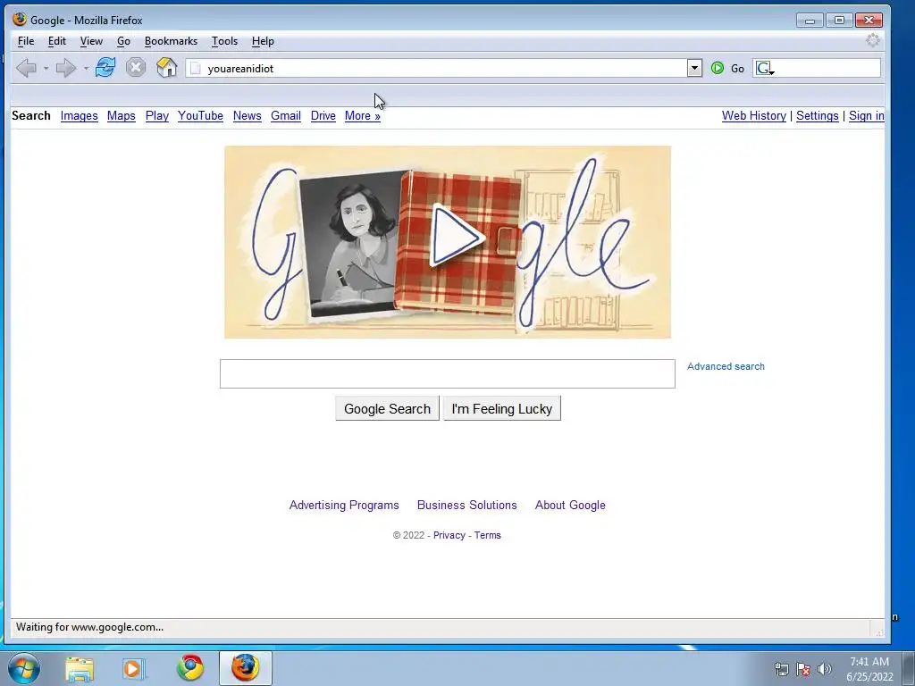Go forward using the Forward arrow
915x686 pixels.
point(65,68)
